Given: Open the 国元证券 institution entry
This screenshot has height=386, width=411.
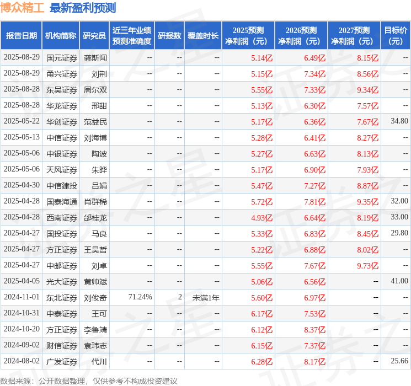Looking at the screenshot, I should [x=61, y=58].
